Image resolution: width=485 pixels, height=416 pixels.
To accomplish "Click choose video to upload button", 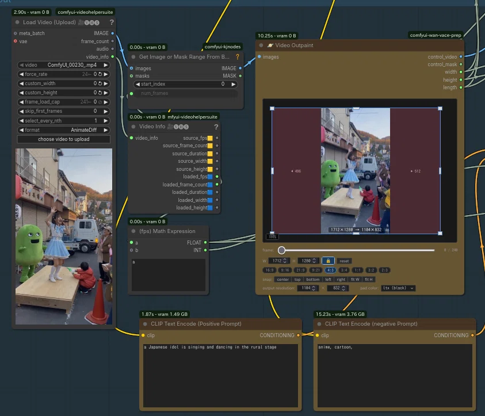I will [64, 139].
